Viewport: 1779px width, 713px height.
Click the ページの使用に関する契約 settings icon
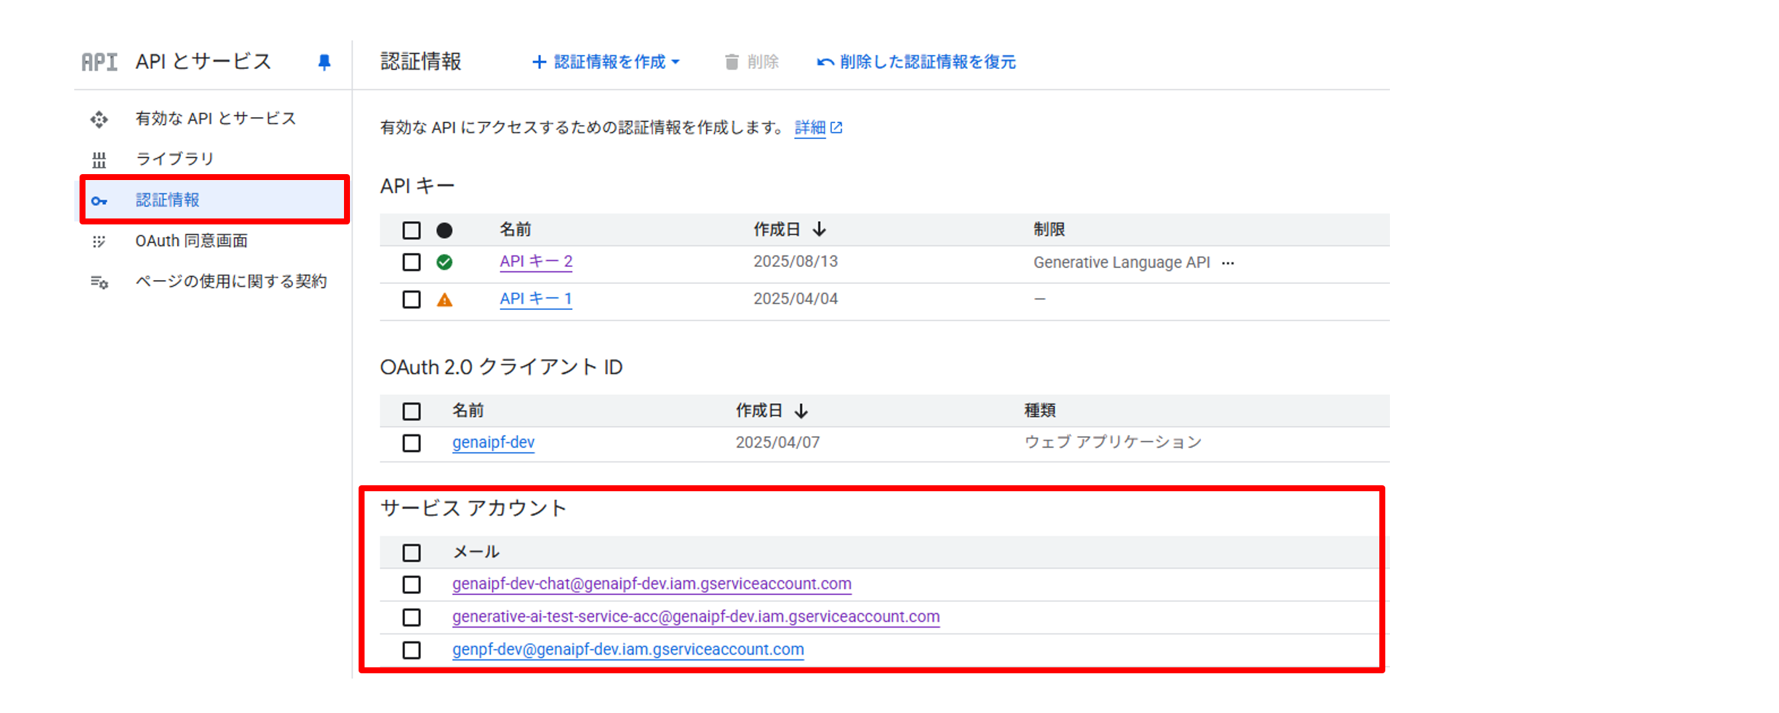click(99, 282)
